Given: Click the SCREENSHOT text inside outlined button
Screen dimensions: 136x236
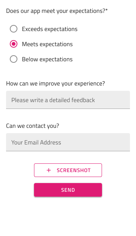Looking at the screenshot, I should pyautogui.click(x=74, y=170).
